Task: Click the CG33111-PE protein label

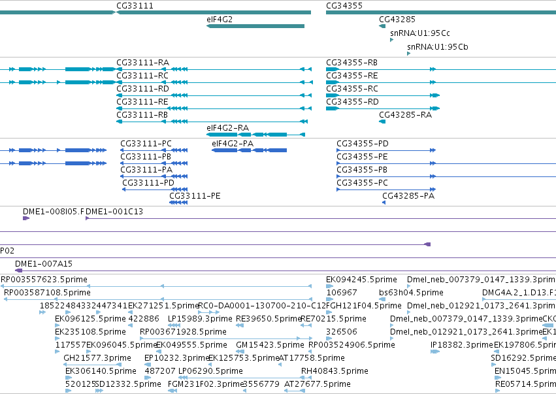Action: [x=195, y=196]
